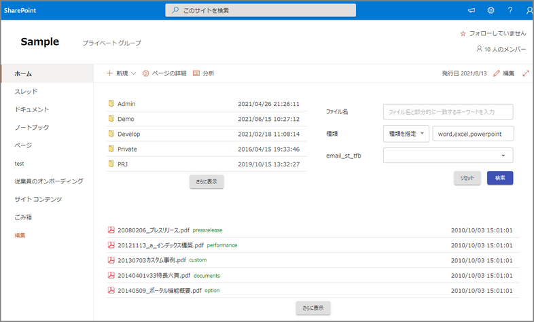Image resolution: width=534 pixels, height=322 pixels.
Task: Click the 検索 search button
Action: coord(499,178)
